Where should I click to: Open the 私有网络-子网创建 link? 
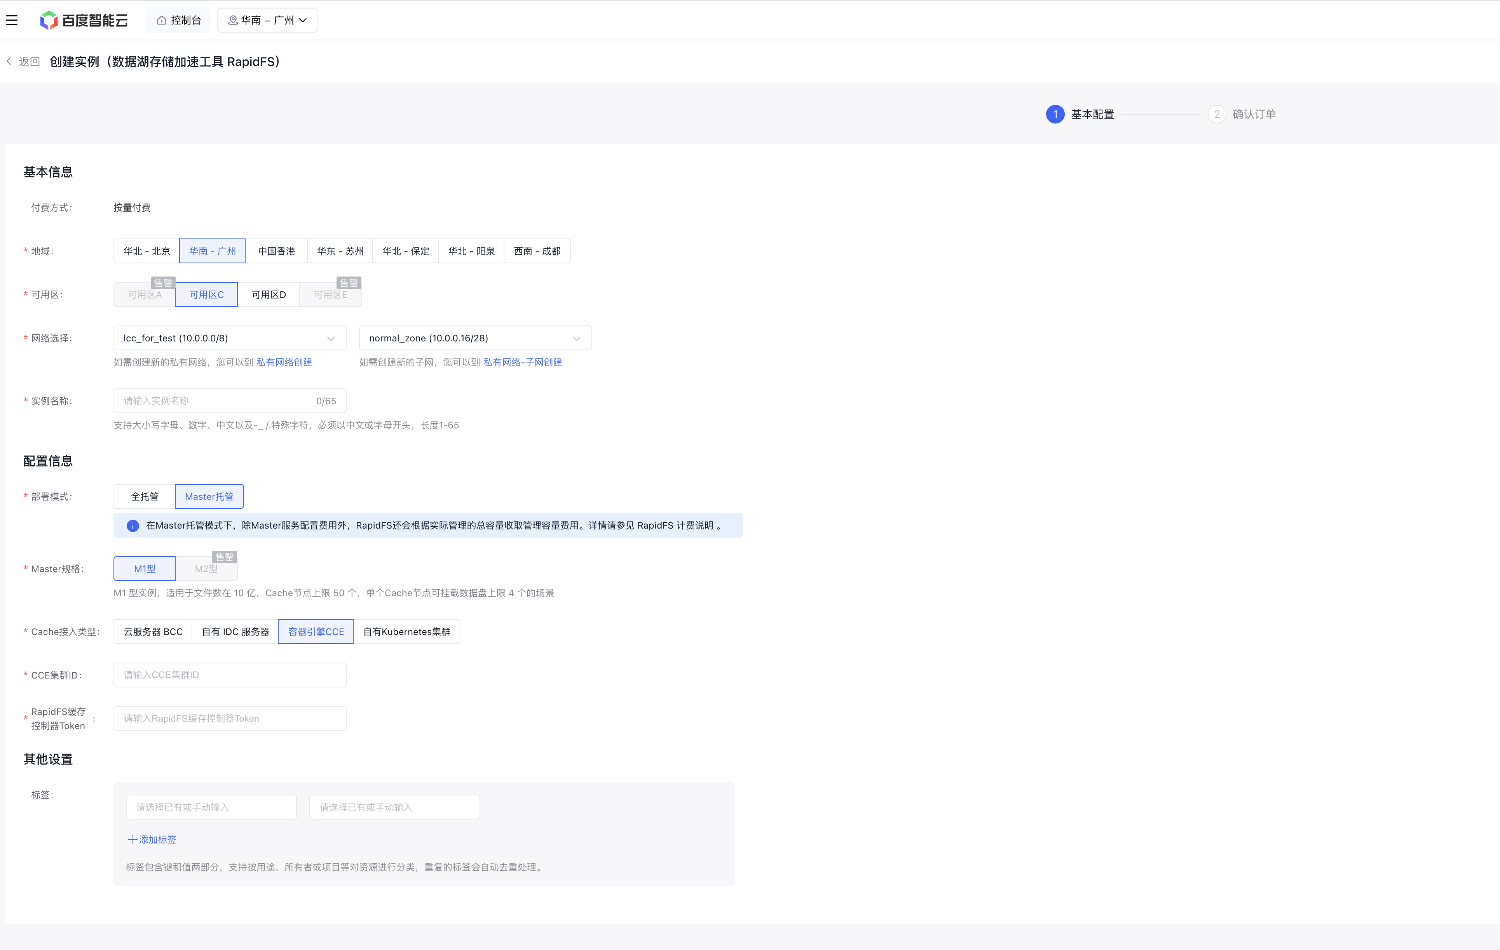pyautogui.click(x=523, y=362)
